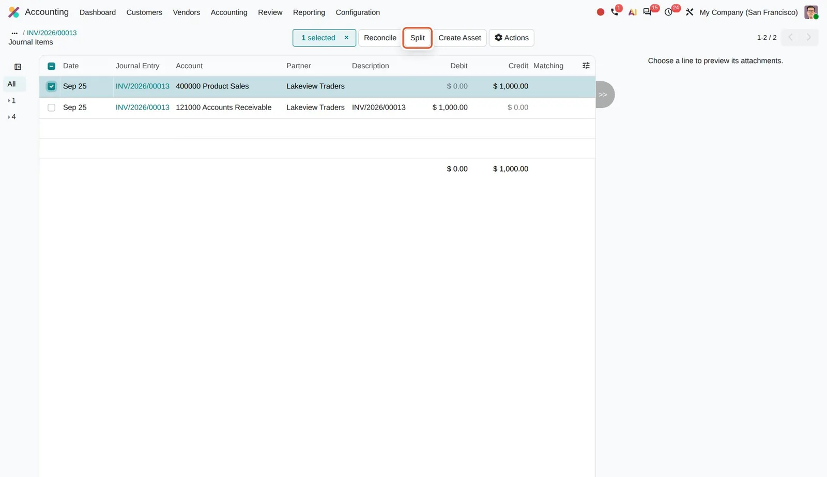The image size is (827, 477).
Task: Click the Reconcile button
Action: tap(380, 38)
